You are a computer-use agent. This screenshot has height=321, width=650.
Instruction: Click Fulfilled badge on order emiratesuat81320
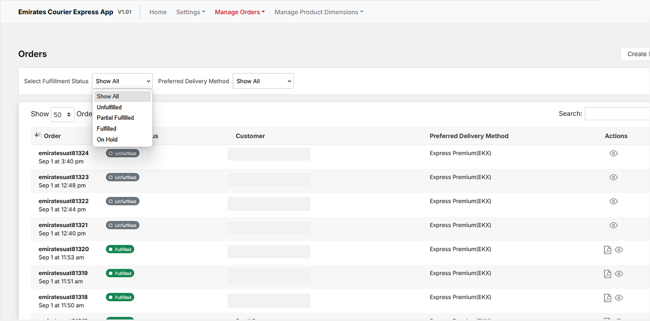pos(120,249)
